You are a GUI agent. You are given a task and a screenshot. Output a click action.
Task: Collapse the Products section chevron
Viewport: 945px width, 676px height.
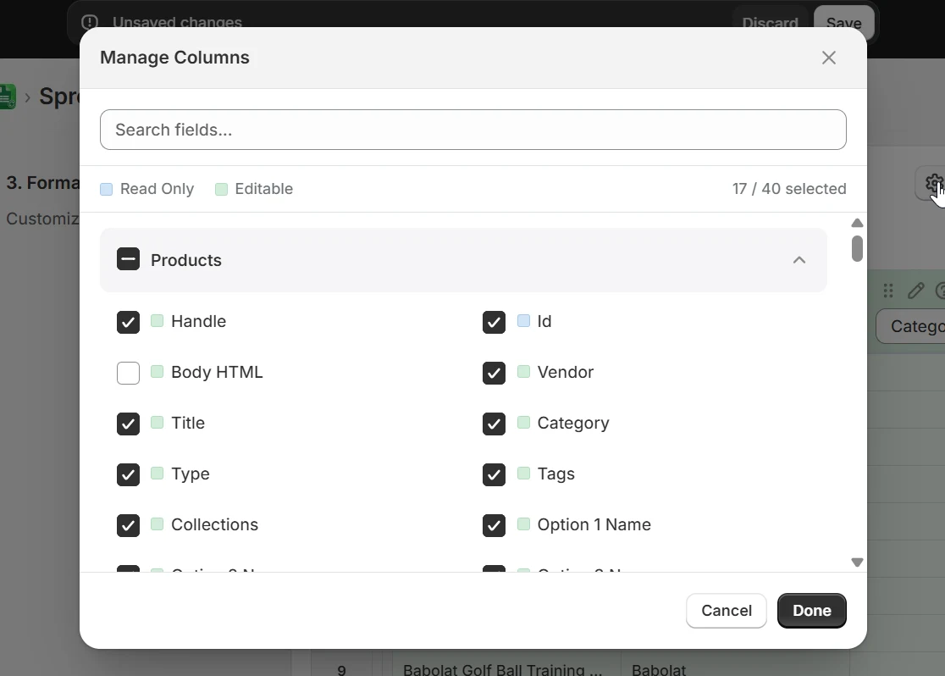click(x=799, y=260)
